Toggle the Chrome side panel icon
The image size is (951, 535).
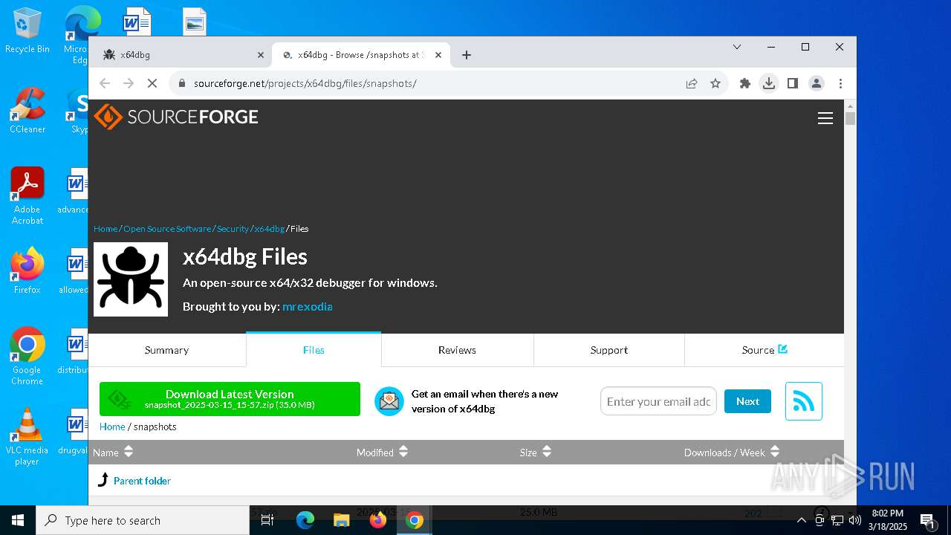[x=793, y=83]
